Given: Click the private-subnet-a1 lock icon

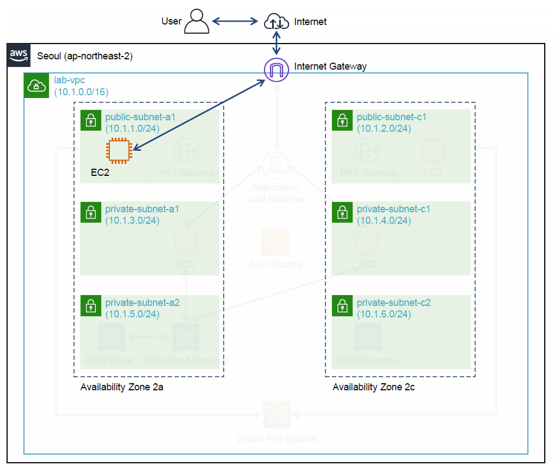Looking at the screenshot, I should pyautogui.click(x=91, y=212).
